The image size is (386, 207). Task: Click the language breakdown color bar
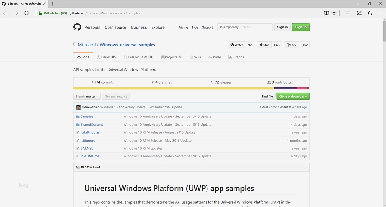click(x=191, y=88)
